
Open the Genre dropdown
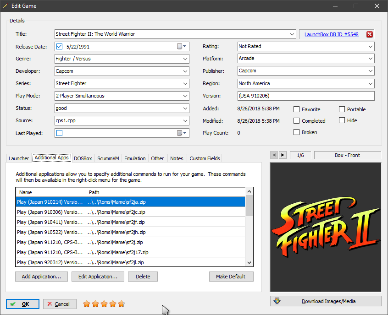click(185, 59)
